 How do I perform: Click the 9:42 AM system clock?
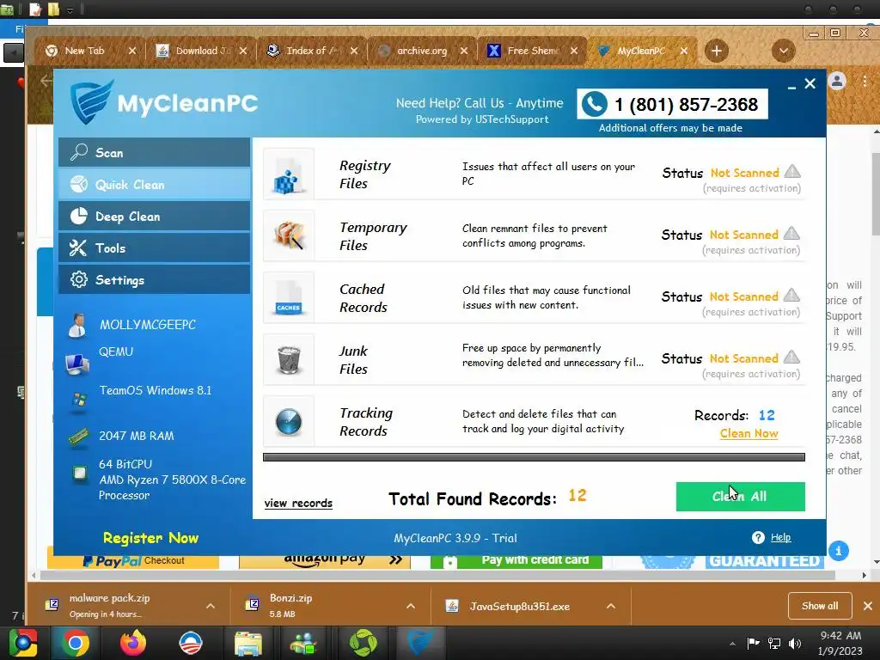coord(840,635)
